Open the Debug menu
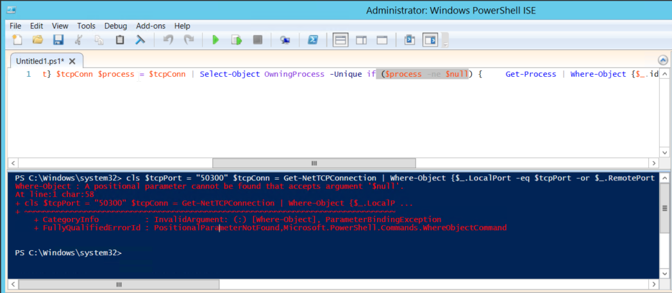The height and width of the screenshot is (293, 672). pos(115,26)
